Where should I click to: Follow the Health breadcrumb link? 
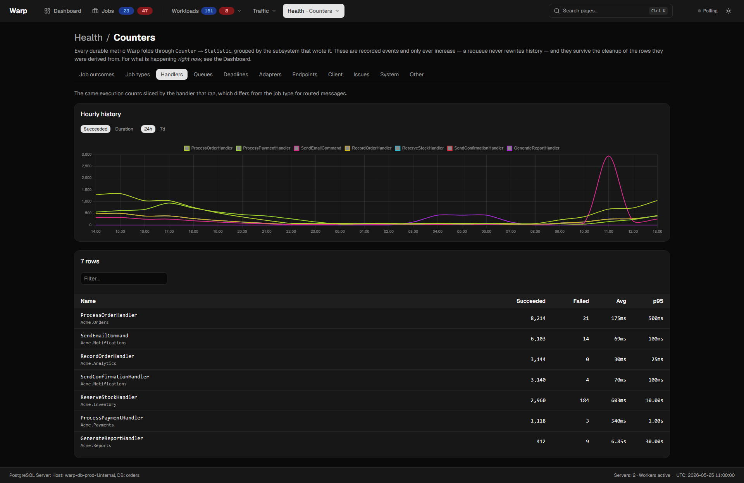point(89,38)
